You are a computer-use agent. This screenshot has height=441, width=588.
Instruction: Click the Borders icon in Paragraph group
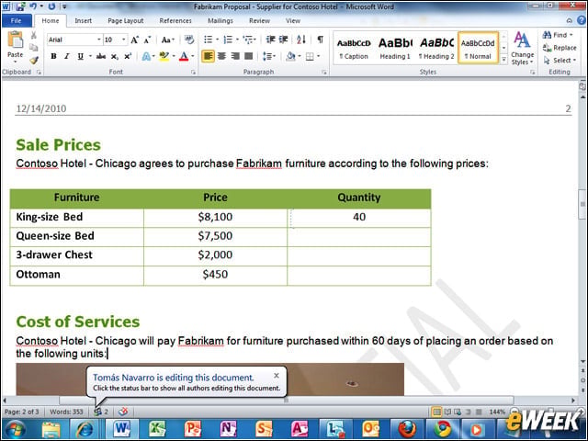pos(310,57)
